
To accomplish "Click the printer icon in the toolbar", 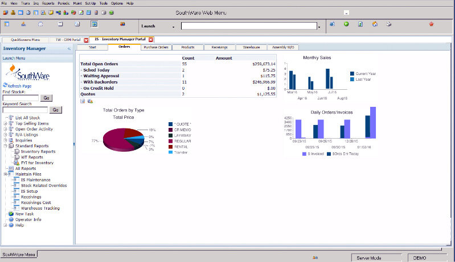I will click(389, 24).
